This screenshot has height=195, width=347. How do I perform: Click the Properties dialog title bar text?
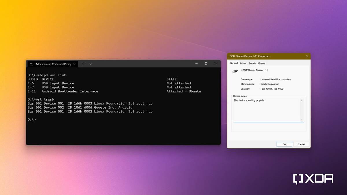[249, 56]
